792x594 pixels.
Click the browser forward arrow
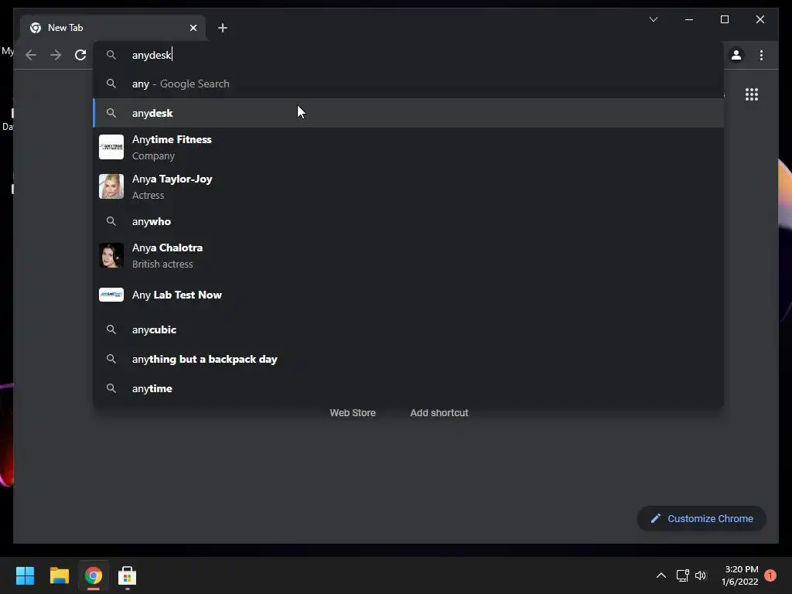56,55
